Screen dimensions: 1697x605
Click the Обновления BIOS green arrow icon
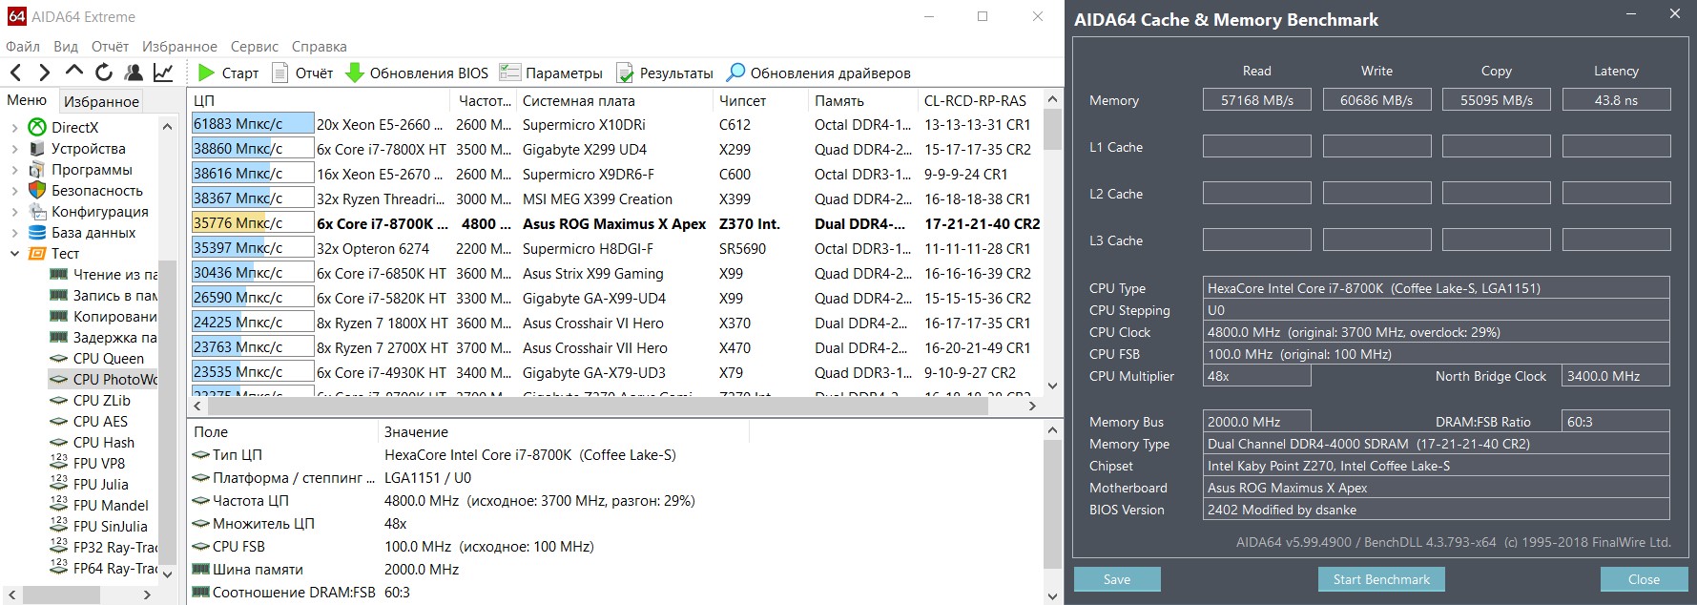[354, 73]
